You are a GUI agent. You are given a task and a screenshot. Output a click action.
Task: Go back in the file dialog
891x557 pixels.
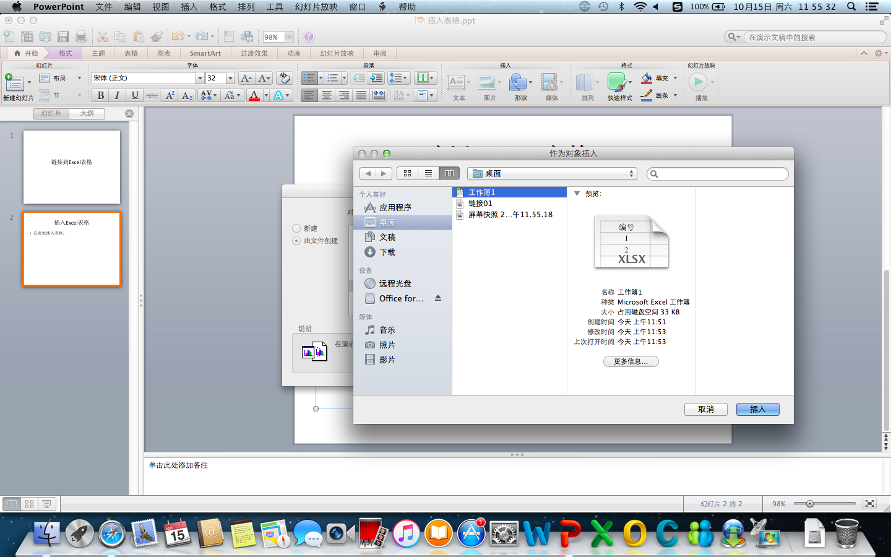pos(368,173)
